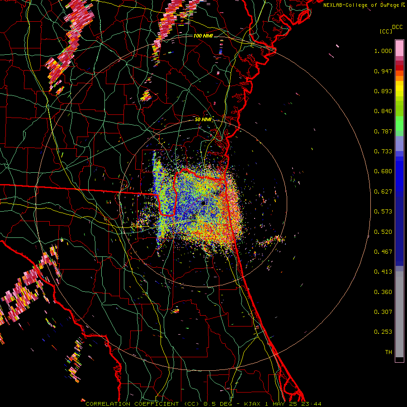The height and width of the screenshot is (407, 407).
Task: Pick the 0.520 legend value
Action: (x=383, y=232)
